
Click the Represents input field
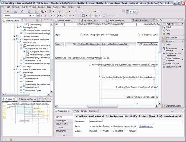(136, 122)
